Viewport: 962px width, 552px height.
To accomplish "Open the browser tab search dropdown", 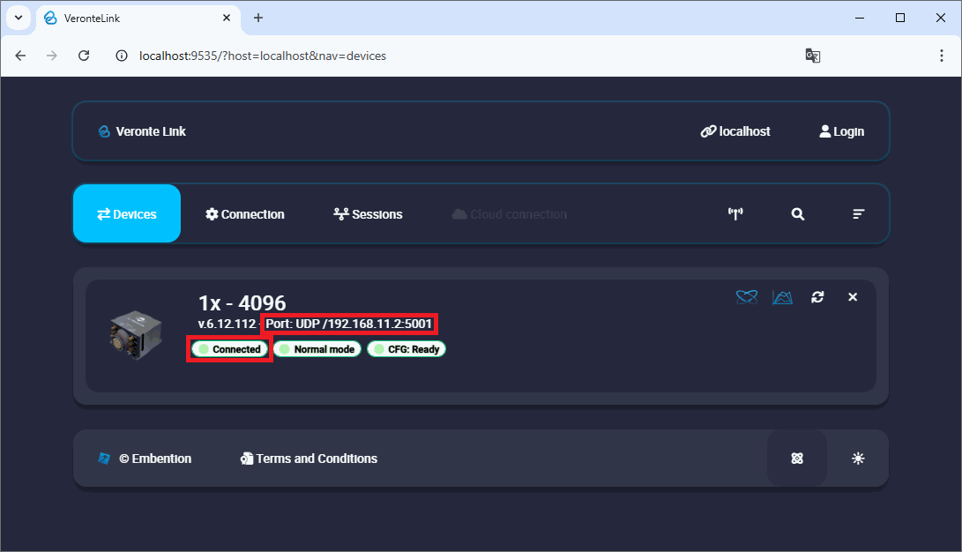I will (x=18, y=18).
